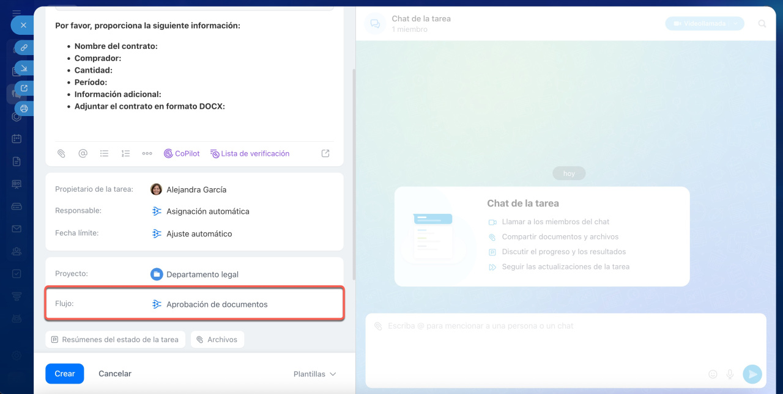This screenshot has width=783, height=394.
Task: Insert a numbered list in description
Action: pos(125,154)
